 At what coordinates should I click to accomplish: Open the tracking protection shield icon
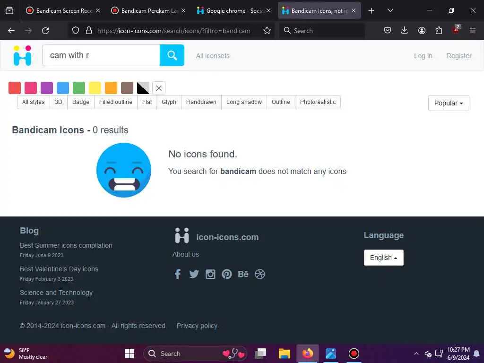(76, 31)
